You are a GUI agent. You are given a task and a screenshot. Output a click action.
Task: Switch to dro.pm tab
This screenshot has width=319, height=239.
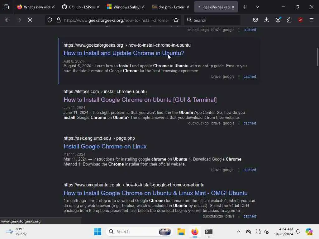coord(169,7)
